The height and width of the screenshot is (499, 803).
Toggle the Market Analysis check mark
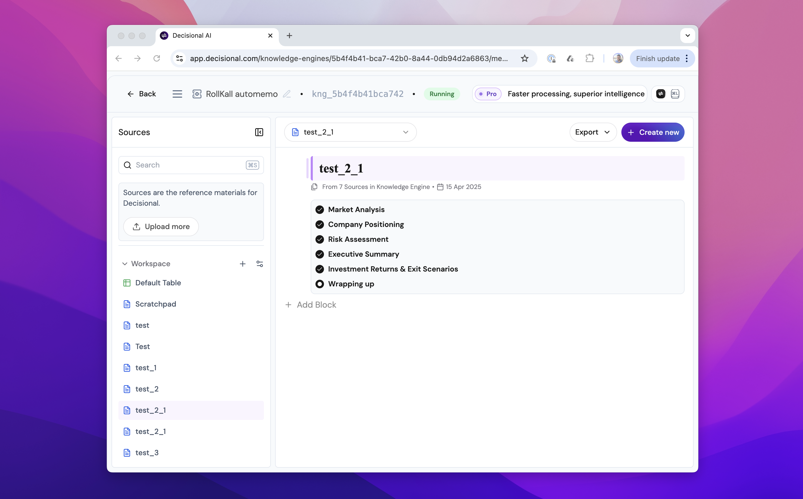[319, 210]
